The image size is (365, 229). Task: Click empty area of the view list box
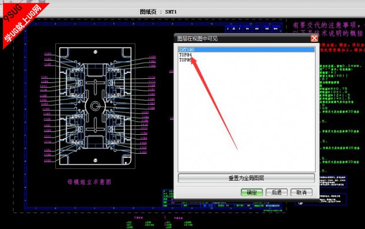click(246, 117)
